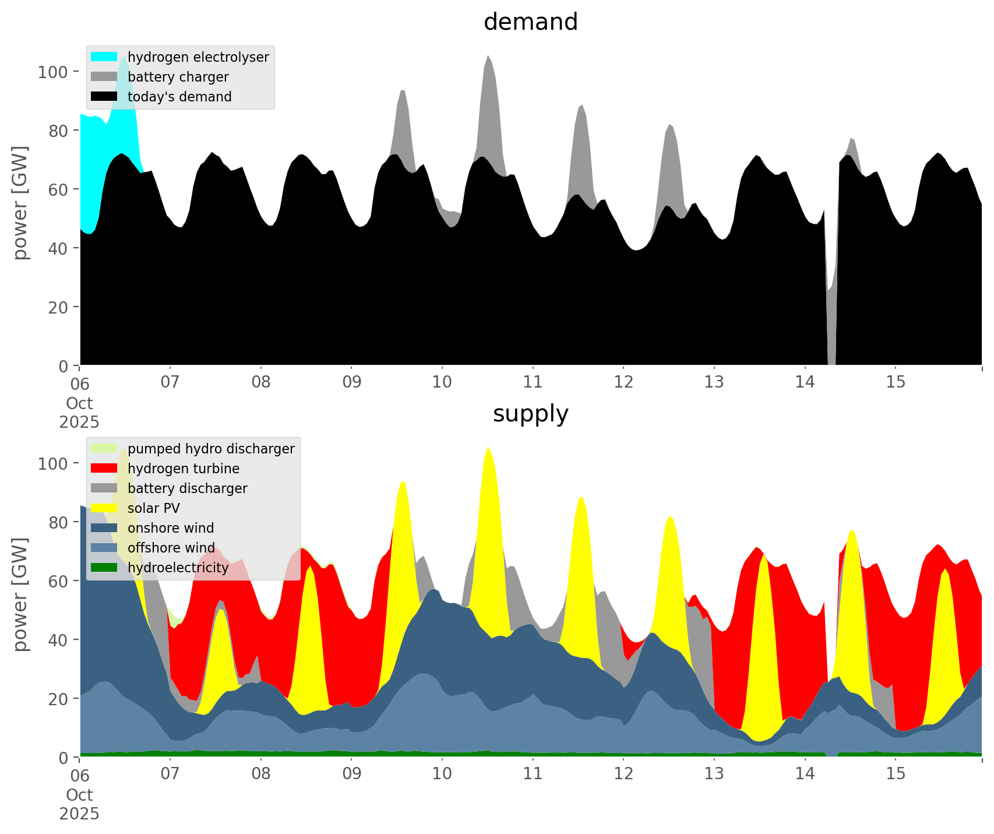This screenshot has width=994, height=834.
Task: Select the battery discharger legend label
Action: coord(187,488)
